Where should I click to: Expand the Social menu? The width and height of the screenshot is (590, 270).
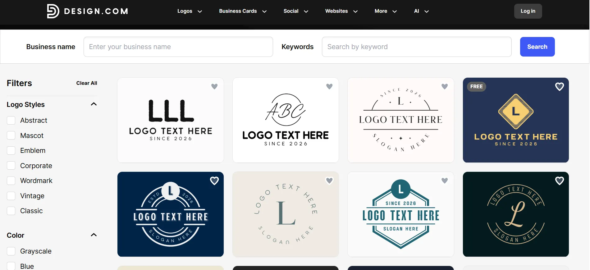(296, 11)
